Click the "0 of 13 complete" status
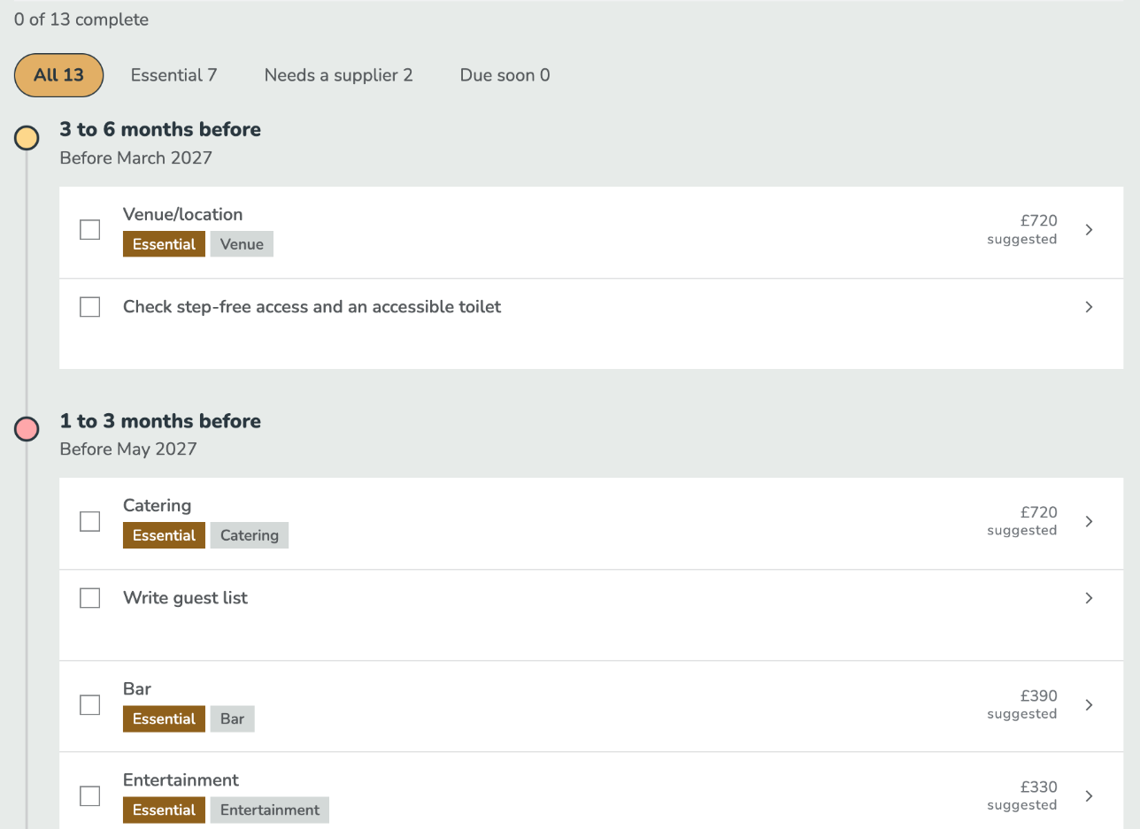 [81, 19]
